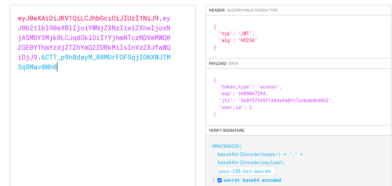Viewport: 392px width, 186px height.
Task: Click the DATA subtitle next to PAYLOAD
Action: (x=233, y=63)
